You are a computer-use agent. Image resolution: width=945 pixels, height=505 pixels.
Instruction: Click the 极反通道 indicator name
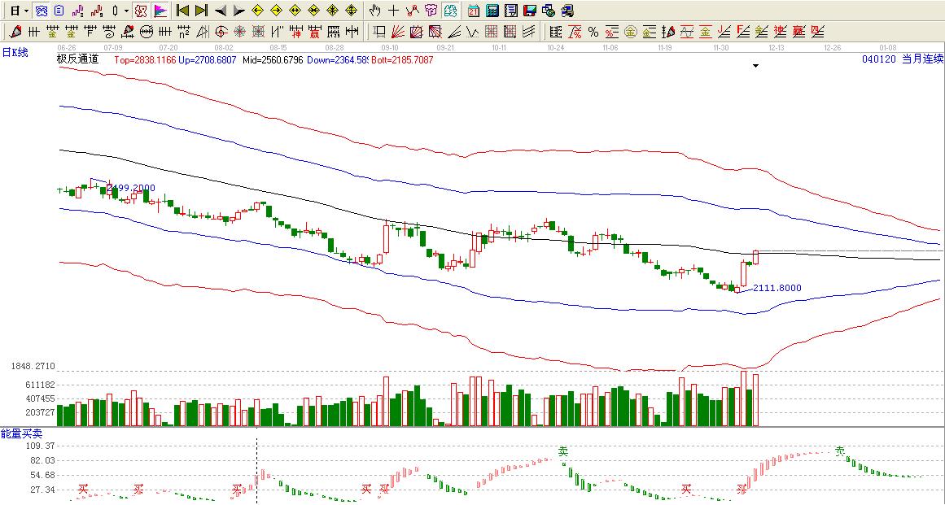click(77, 59)
